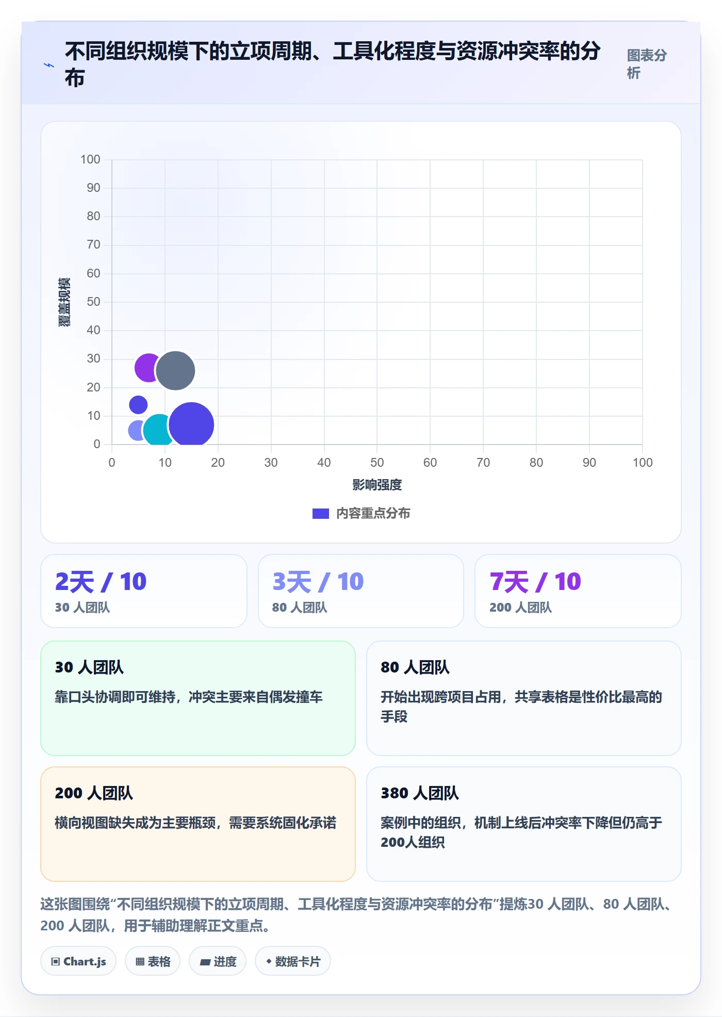Click text 横向视图缺失成为主要瓶颈
Screen dimensions: 722x1017
(135, 823)
